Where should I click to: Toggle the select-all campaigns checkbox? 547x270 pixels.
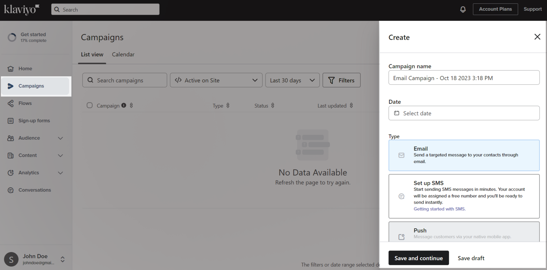tap(90, 105)
